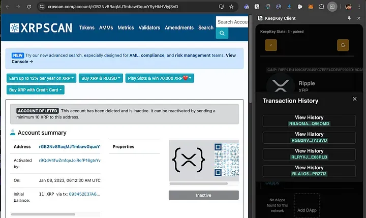Screen dimensions: 366x218
Task: Open the Amendments menu item
Action: [x=179, y=27]
